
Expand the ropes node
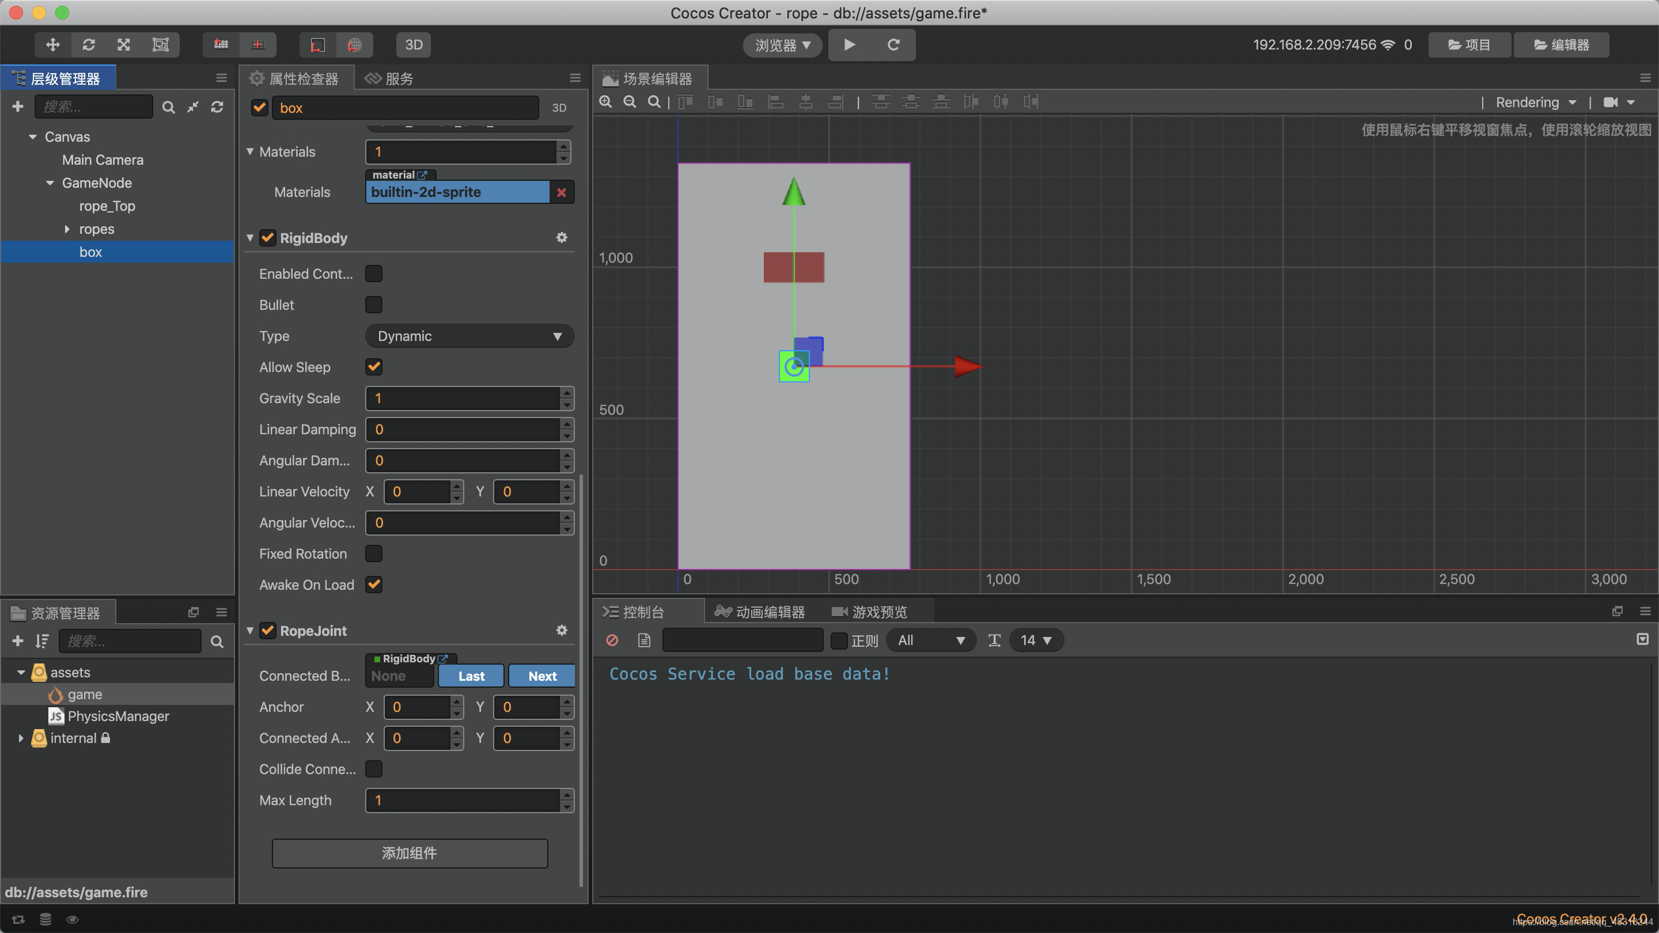coord(67,229)
